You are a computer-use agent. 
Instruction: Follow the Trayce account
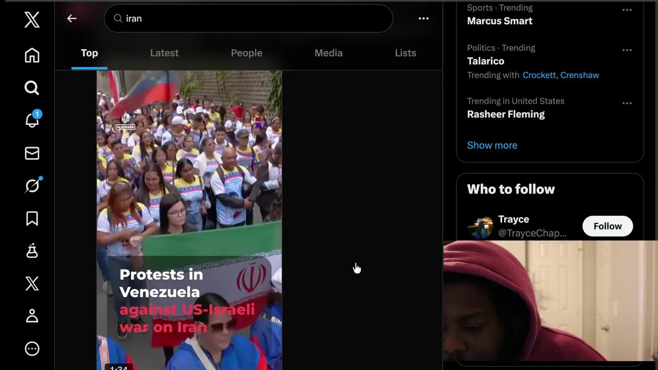(x=608, y=226)
